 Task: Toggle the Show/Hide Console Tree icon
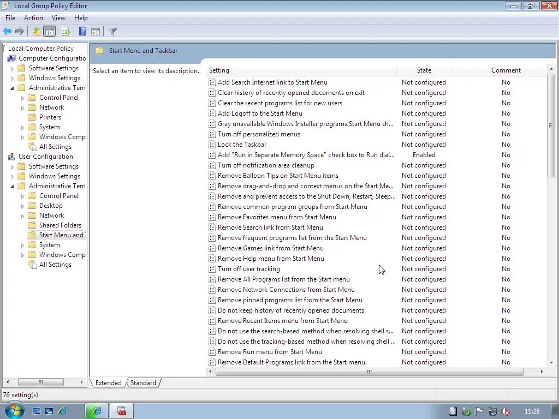pyautogui.click(x=50, y=31)
